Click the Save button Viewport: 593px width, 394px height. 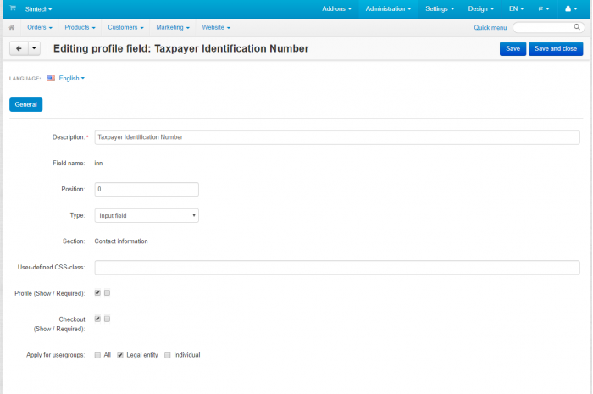513,49
